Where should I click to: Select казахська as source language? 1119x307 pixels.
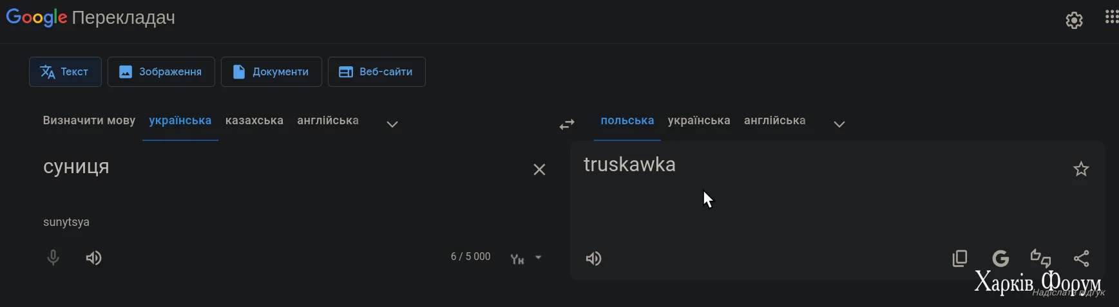[x=254, y=121]
